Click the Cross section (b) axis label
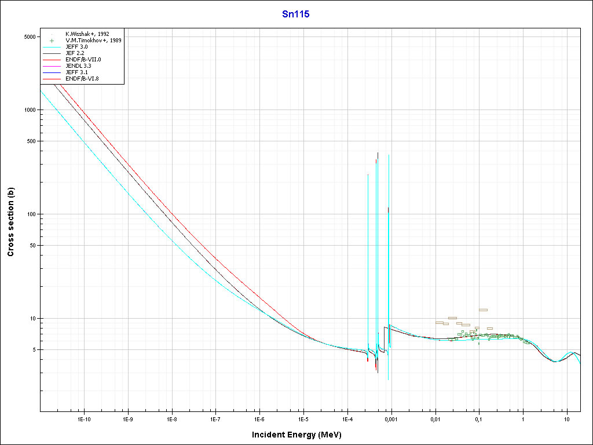The image size is (593, 445). point(10,222)
